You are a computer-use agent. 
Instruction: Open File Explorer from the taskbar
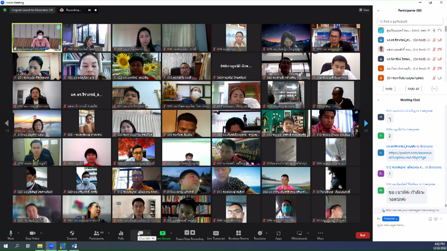coord(40,246)
